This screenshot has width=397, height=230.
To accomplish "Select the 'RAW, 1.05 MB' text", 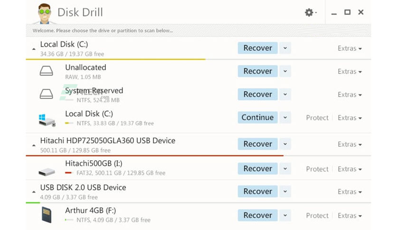I will point(83,77).
